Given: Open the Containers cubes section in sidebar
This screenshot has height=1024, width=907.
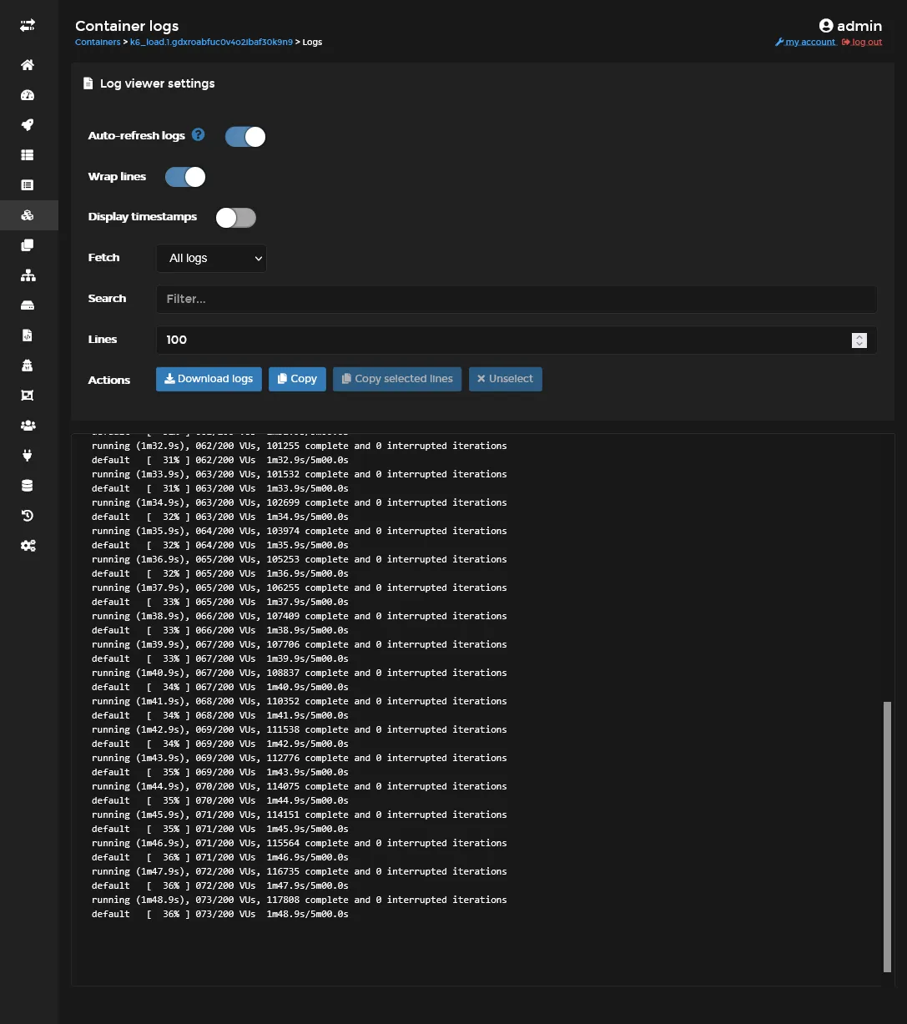Looking at the screenshot, I should pyautogui.click(x=27, y=215).
